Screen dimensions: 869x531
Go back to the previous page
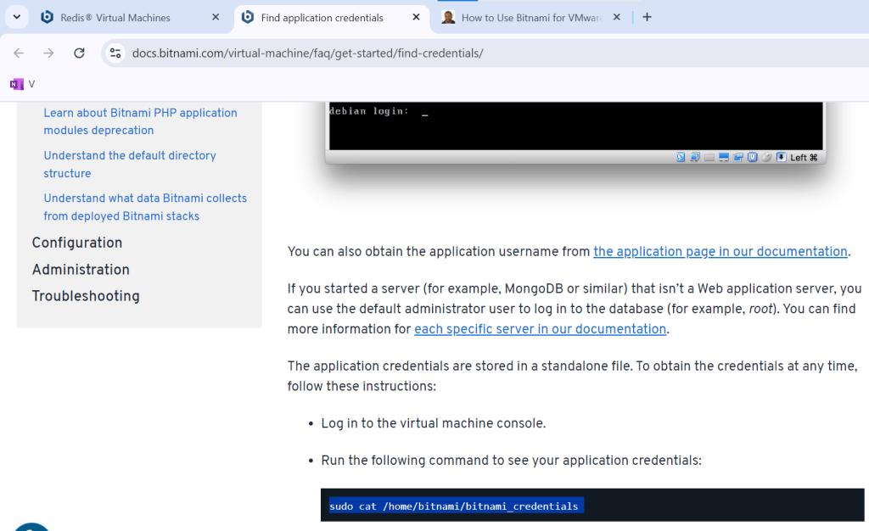click(x=19, y=53)
